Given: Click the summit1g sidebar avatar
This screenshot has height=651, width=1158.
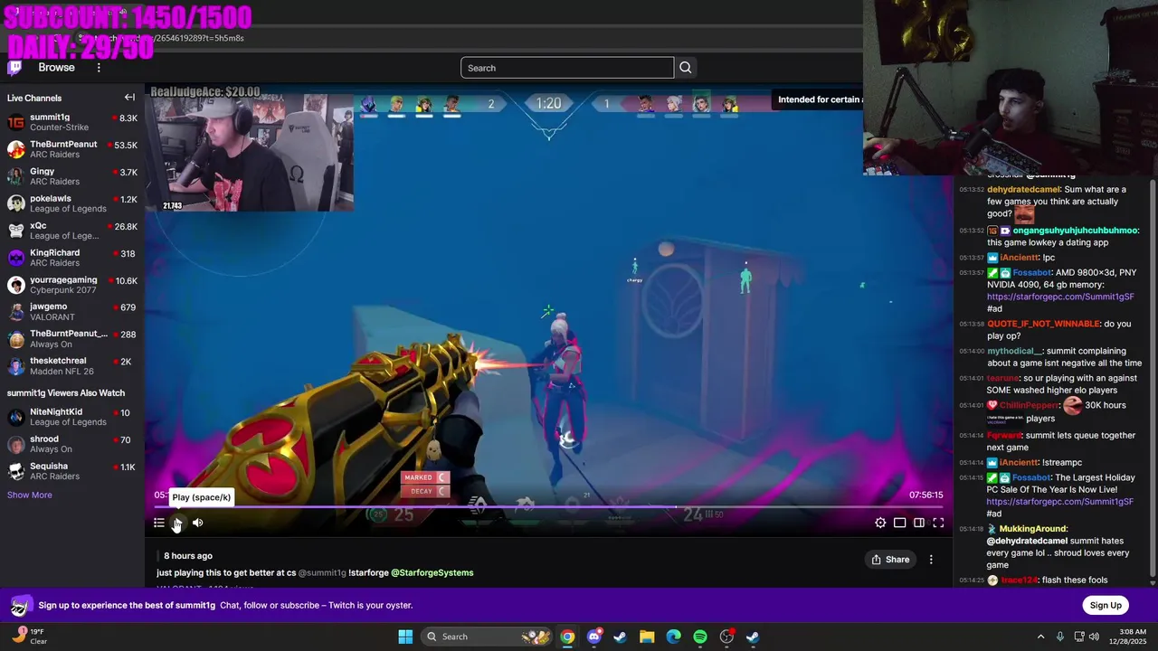Looking at the screenshot, I should (15, 122).
